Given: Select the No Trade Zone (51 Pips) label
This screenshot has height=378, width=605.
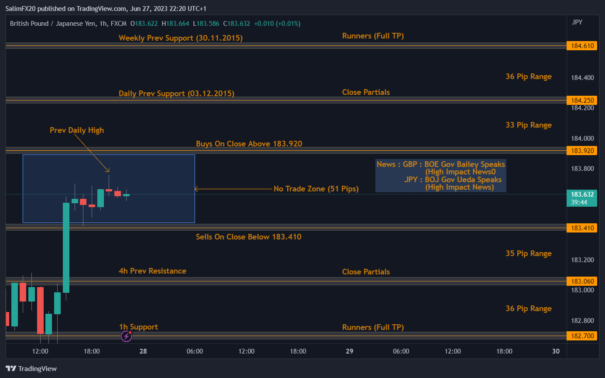Looking at the screenshot, I should tap(316, 189).
